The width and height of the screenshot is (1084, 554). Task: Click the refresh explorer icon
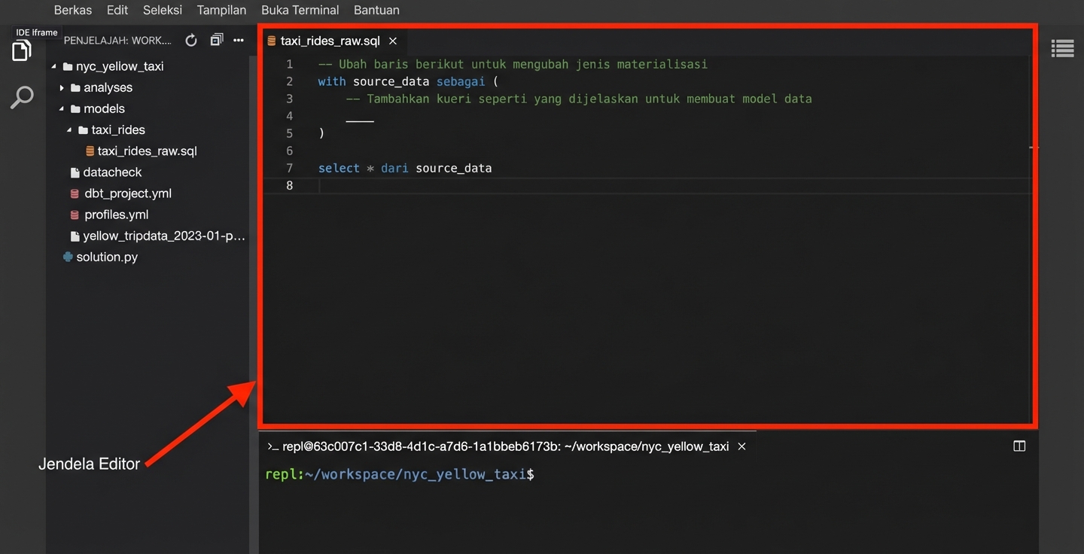click(191, 41)
